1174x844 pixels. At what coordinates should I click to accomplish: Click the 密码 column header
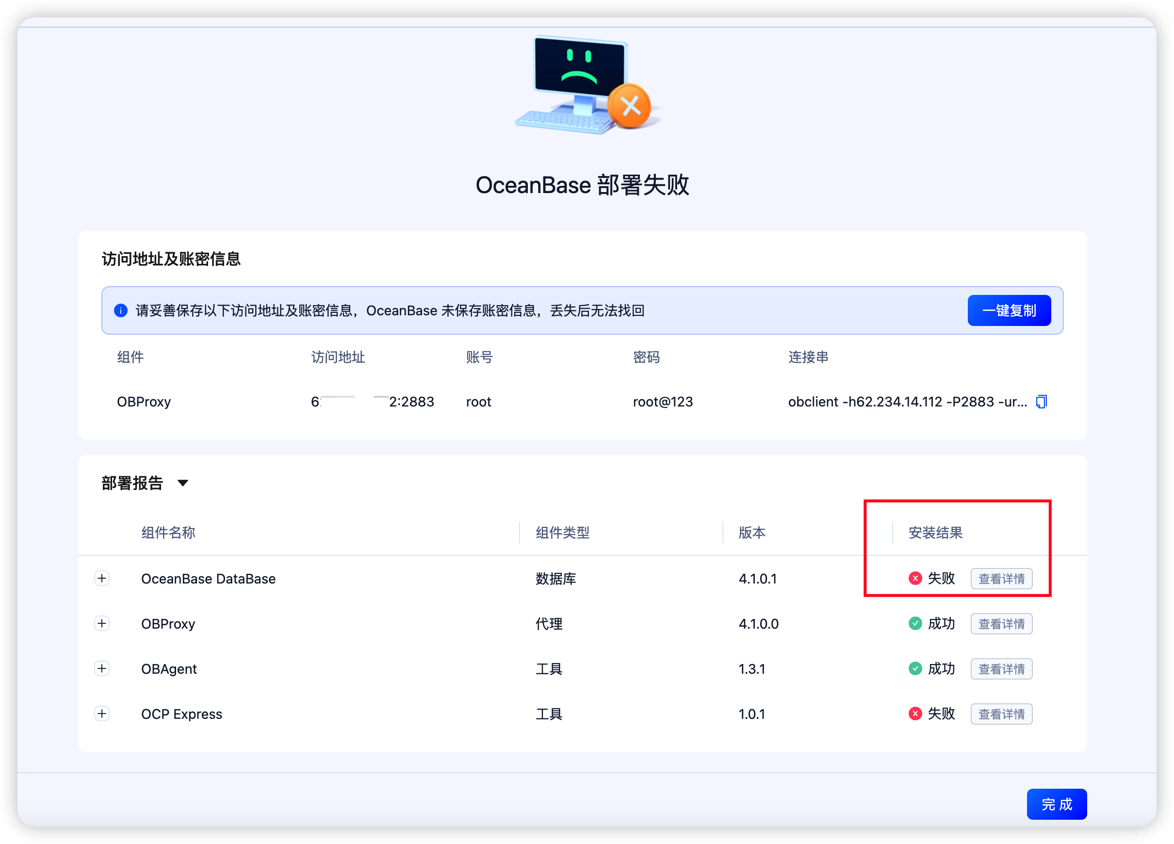(646, 357)
